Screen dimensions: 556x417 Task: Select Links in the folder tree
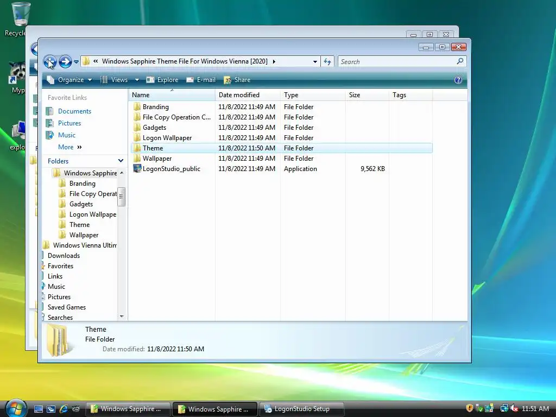[x=55, y=276]
